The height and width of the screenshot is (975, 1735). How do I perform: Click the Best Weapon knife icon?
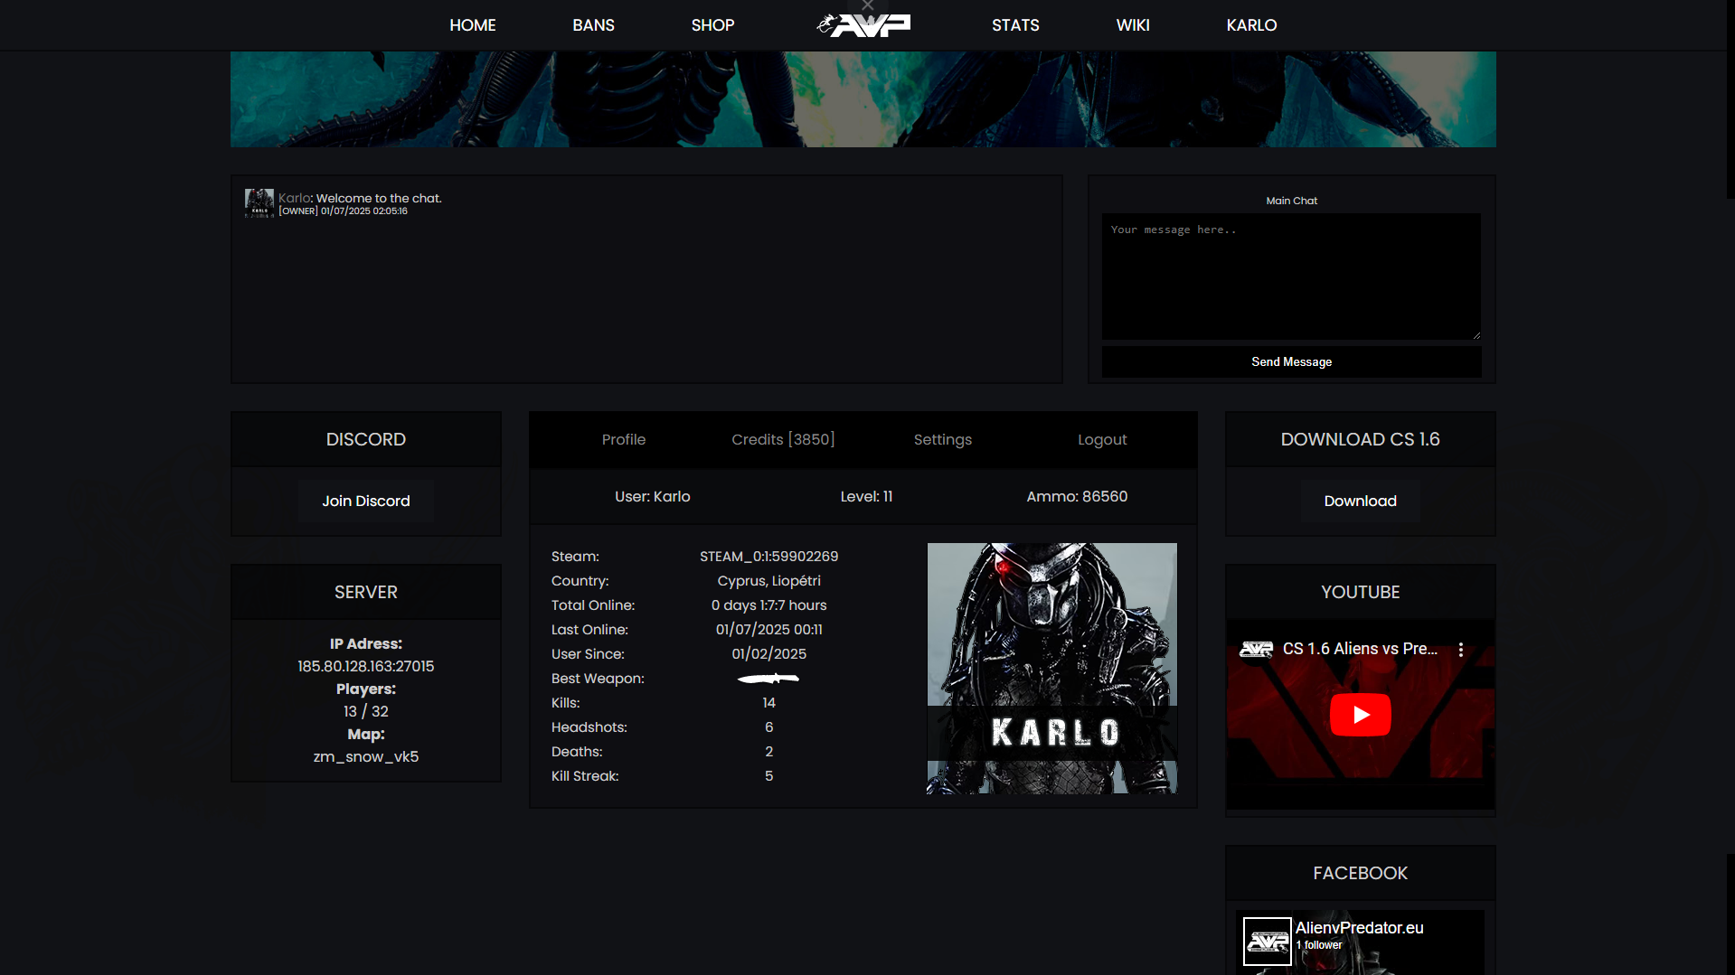click(768, 679)
